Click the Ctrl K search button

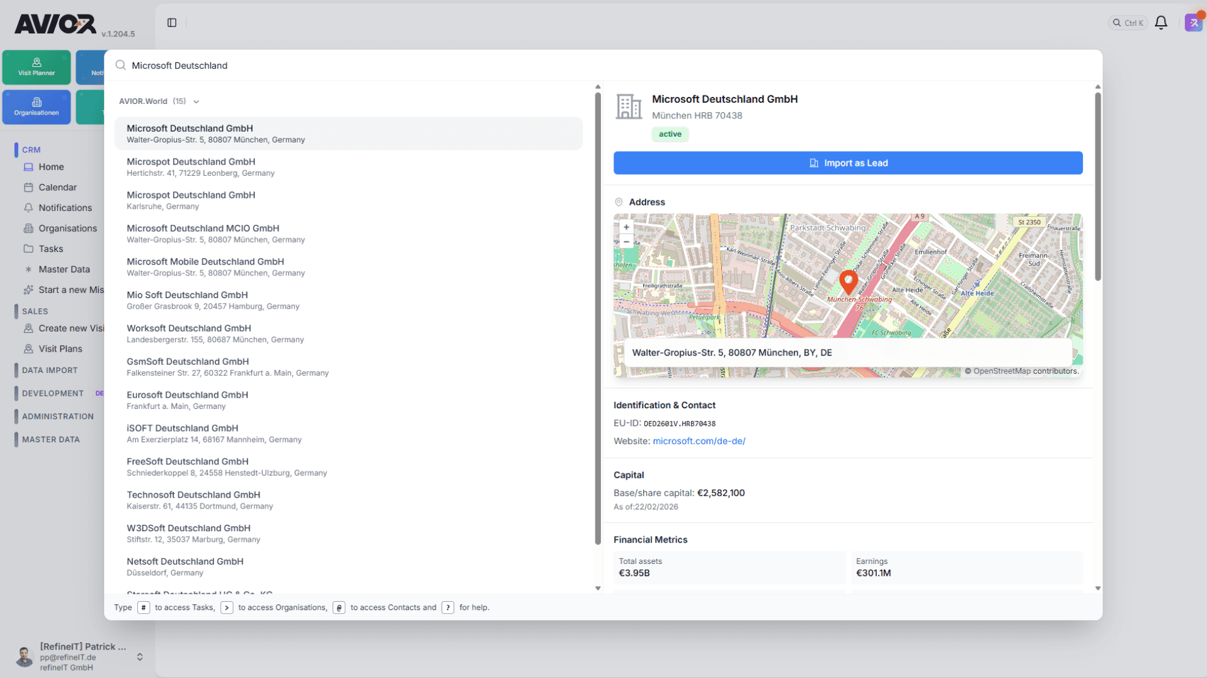[1128, 23]
